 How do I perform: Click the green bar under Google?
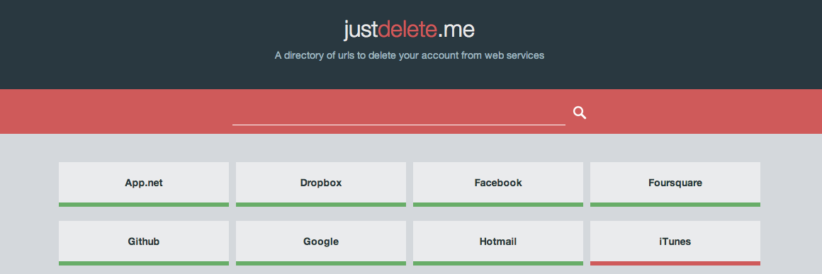[321, 263]
